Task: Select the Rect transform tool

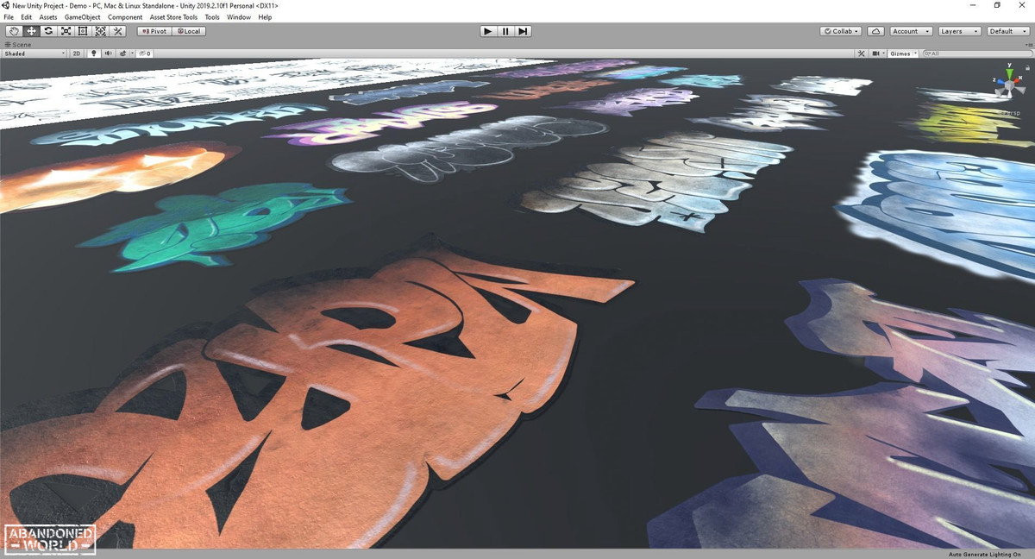Action: 83,31
